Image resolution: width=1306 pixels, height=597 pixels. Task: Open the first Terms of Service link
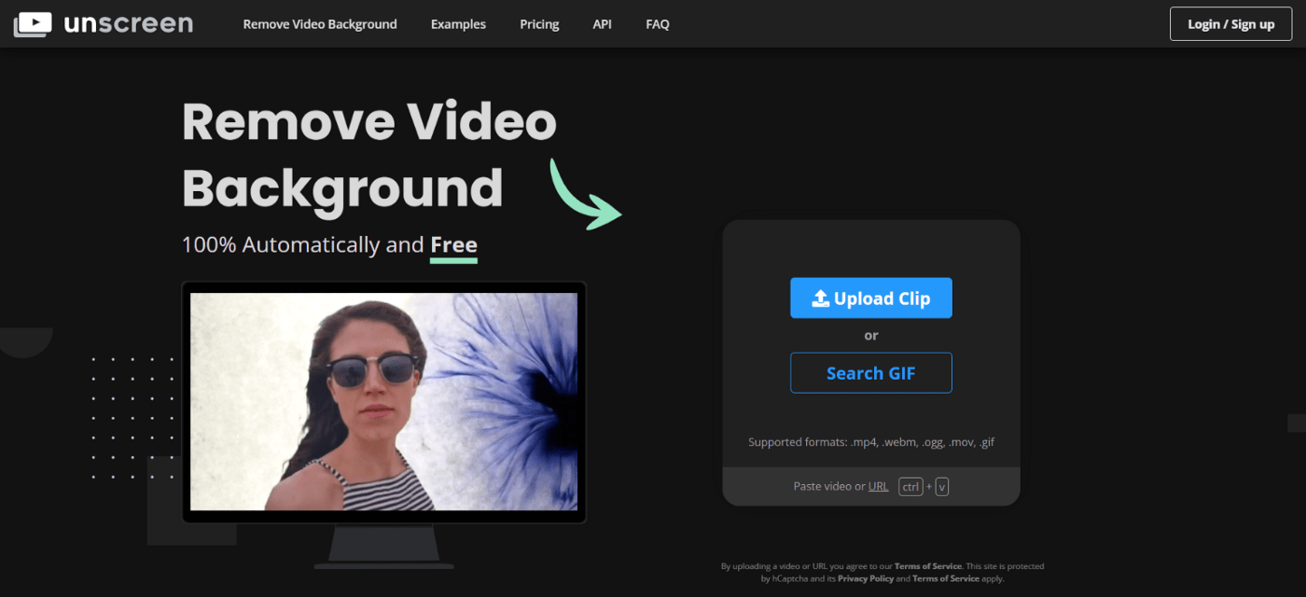pos(928,566)
